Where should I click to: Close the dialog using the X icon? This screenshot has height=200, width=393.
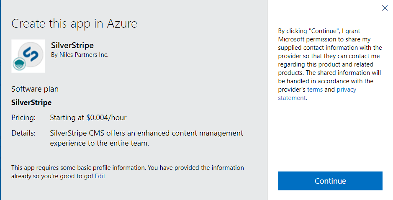pos(385,8)
